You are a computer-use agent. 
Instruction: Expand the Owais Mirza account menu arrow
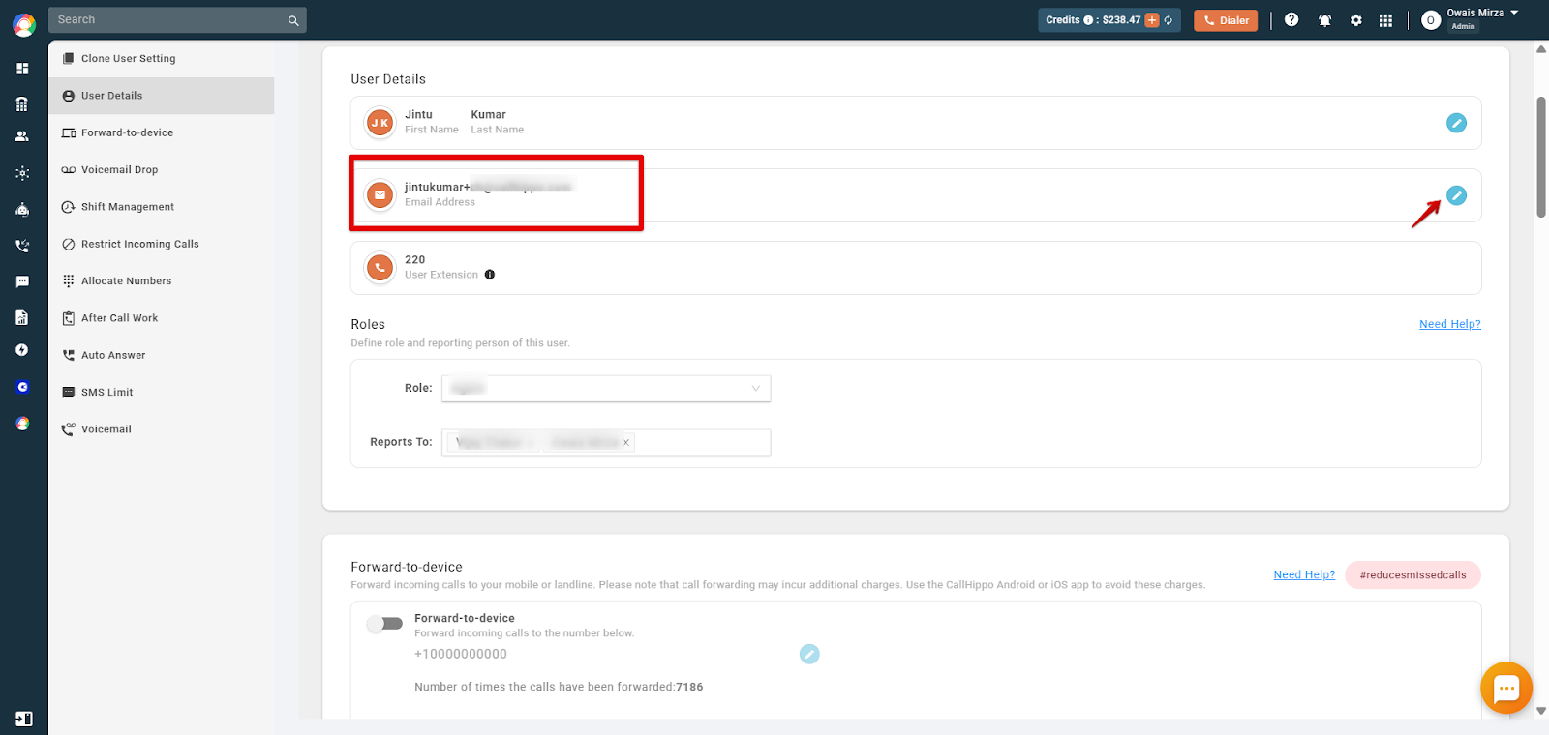coord(1514,13)
